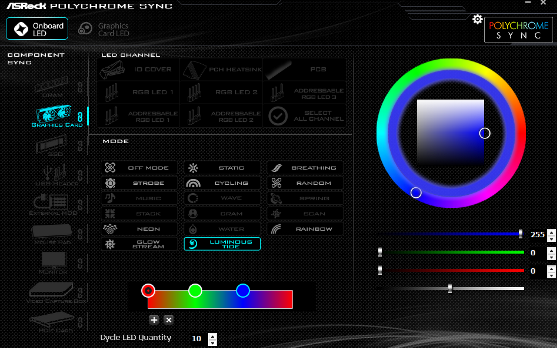Add a new color stop with the plus button
The height and width of the screenshot is (348, 557).
[x=154, y=319]
